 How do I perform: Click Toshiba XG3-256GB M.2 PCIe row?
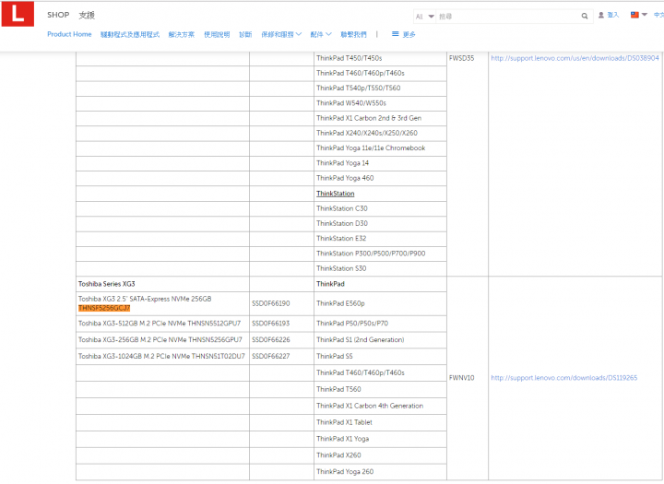click(x=160, y=340)
